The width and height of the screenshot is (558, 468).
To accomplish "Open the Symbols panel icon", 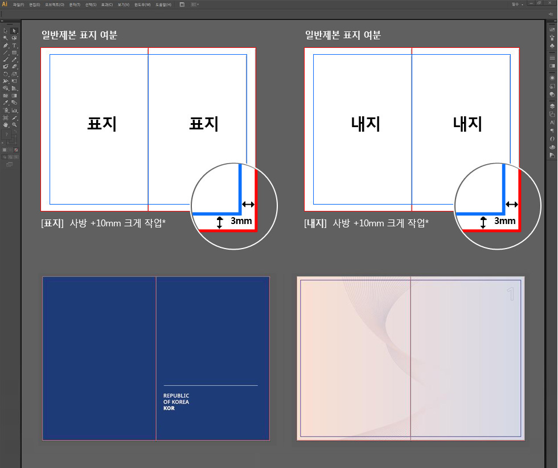I will click(x=552, y=46).
